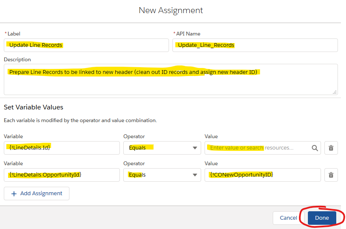Focus the Label field with Update Line Records
346x229 pixels.
86,45
